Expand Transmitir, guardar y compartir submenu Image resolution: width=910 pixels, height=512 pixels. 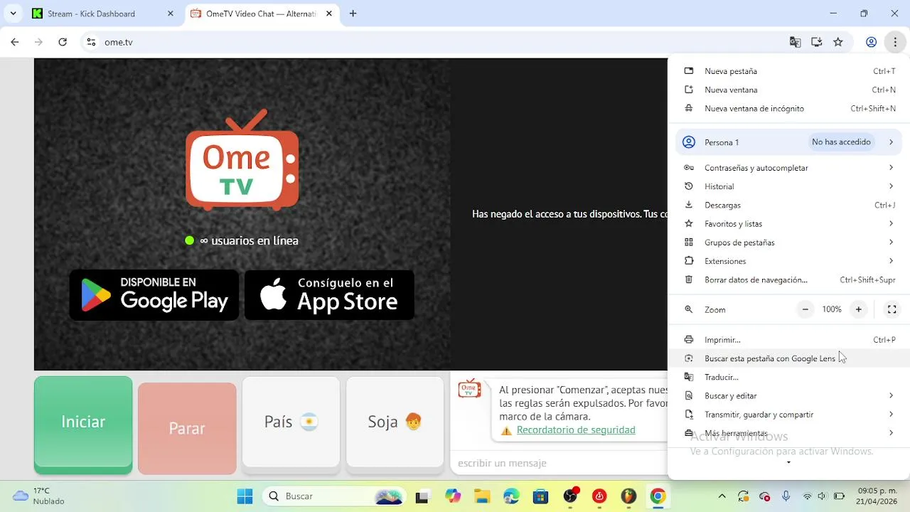tap(789, 414)
